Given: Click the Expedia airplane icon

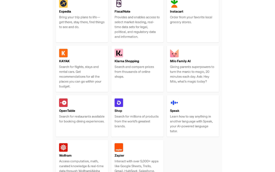Looking at the screenshot, I should point(63,4).
